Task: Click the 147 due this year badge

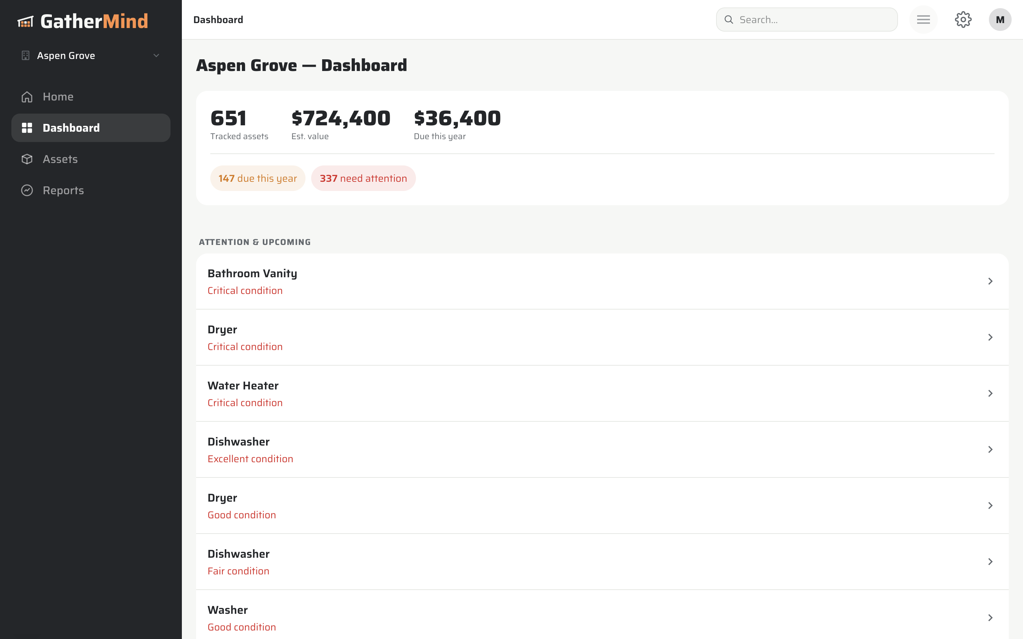Action: coord(258,178)
